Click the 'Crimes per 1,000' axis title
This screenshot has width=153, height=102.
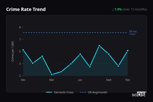(x=12, y=52)
